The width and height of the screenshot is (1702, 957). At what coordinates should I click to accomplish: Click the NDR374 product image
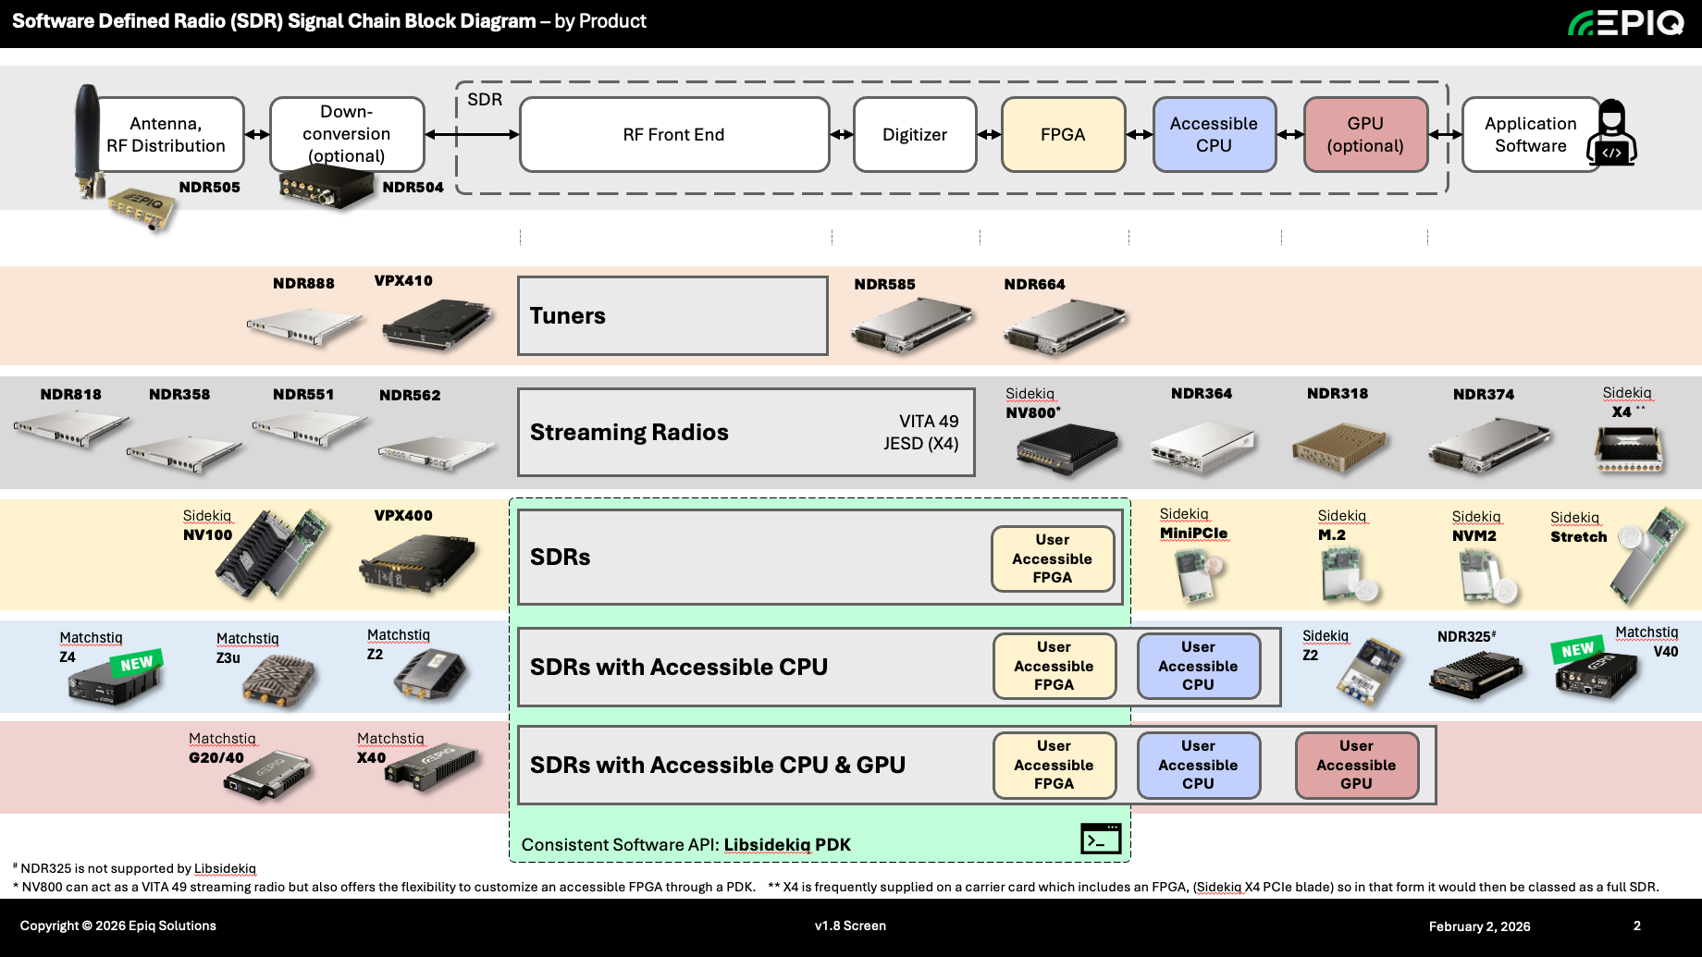1489,444
